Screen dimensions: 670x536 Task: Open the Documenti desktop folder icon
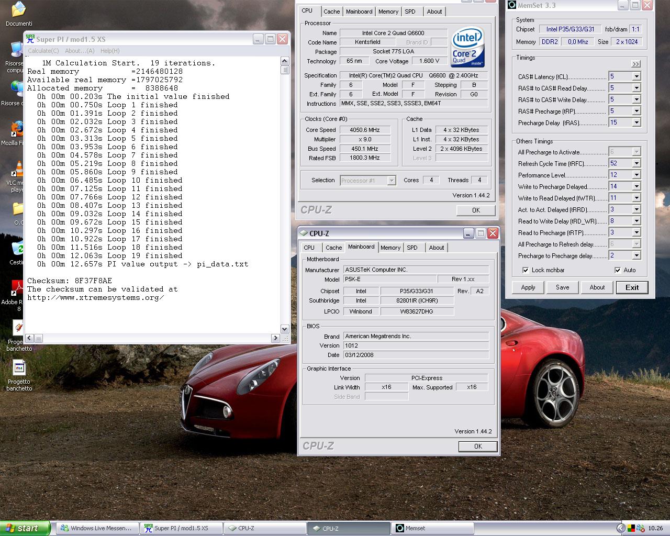pos(19,9)
